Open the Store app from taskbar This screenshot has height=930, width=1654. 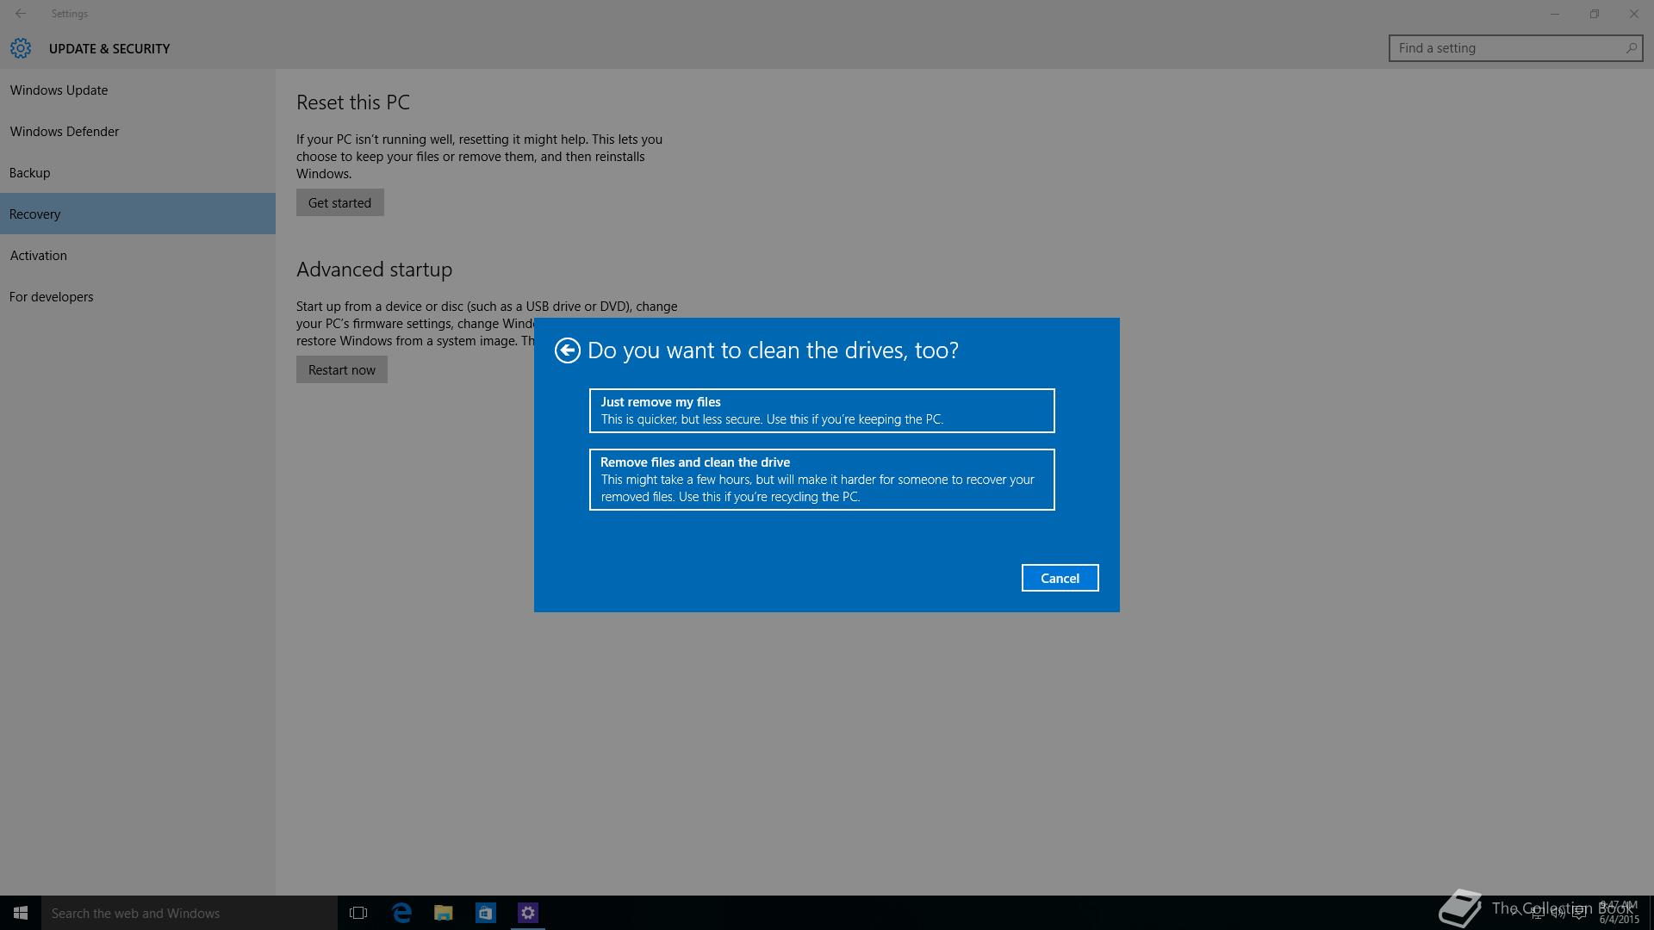486,913
